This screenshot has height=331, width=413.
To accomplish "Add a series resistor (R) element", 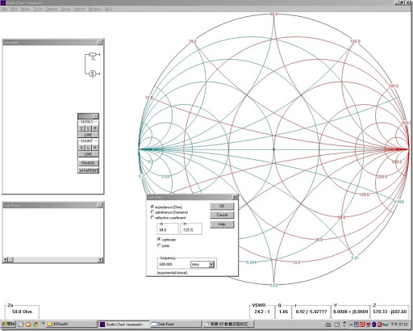I will coord(94,128).
